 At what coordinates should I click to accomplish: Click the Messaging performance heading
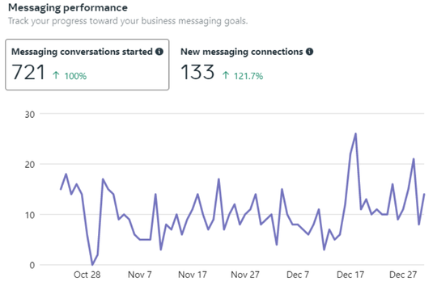coord(68,8)
